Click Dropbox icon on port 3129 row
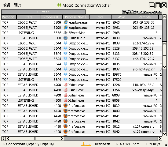Image resolution: width=168 pixels, height=147 pixels. 65,48
